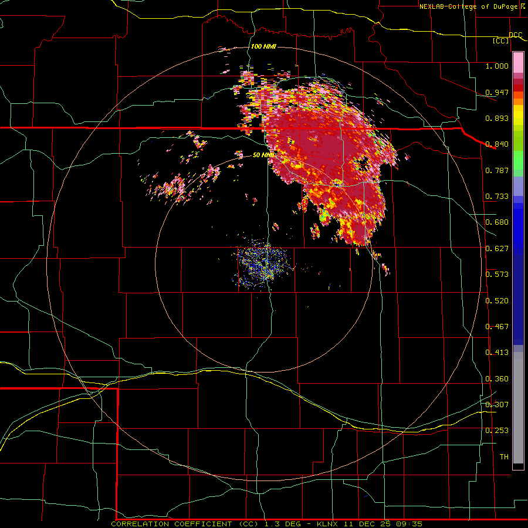This screenshot has height=528, width=528.
Task: Click the 0.573 color scale value
Action: [x=497, y=275]
